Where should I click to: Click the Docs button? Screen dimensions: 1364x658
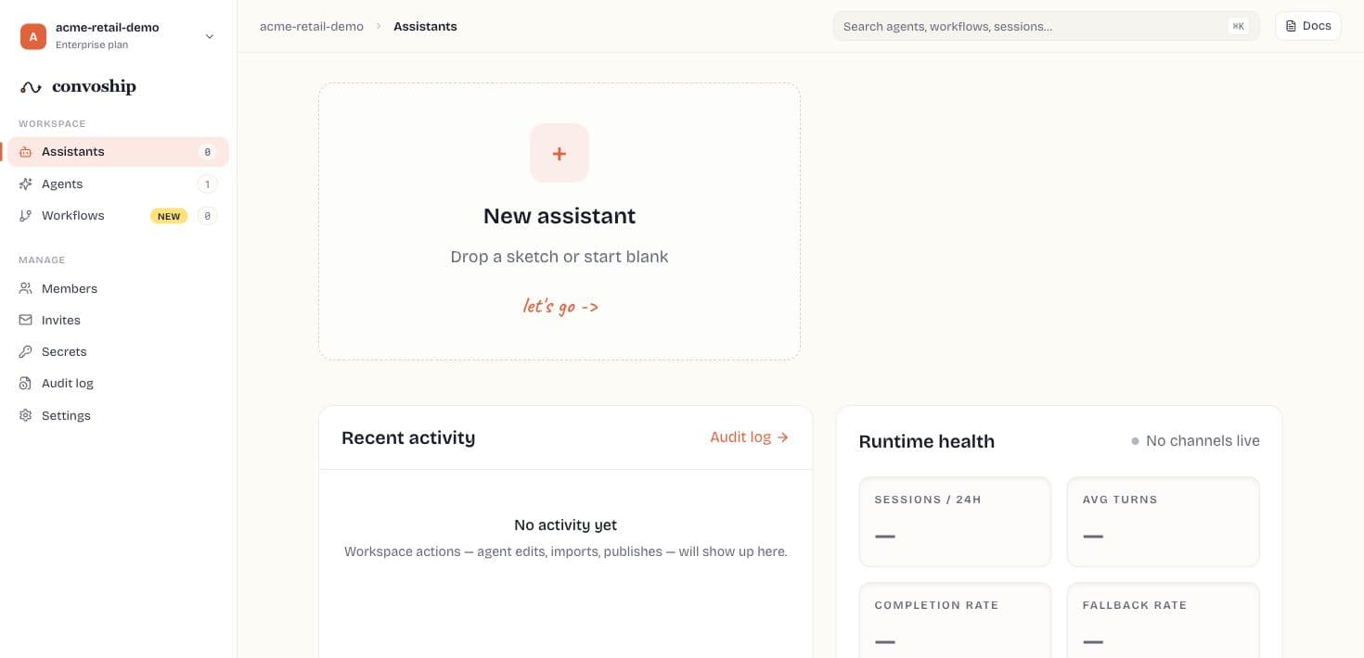(x=1308, y=26)
